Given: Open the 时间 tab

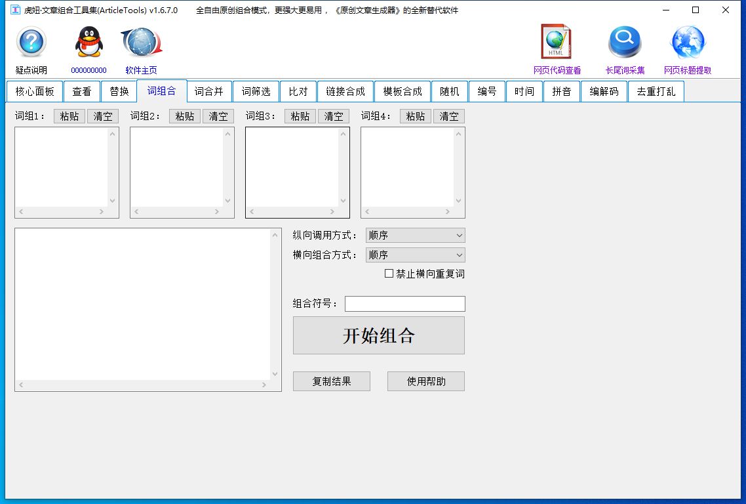Looking at the screenshot, I should coord(524,91).
